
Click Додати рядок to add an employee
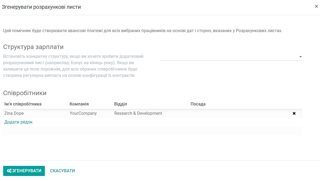(x=18, y=122)
